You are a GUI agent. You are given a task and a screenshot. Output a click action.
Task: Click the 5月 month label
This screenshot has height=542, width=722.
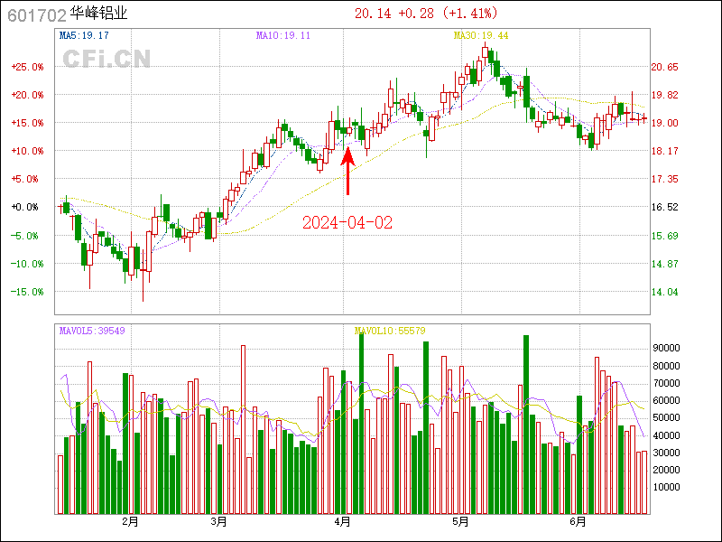pyautogui.click(x=461, y=522)
